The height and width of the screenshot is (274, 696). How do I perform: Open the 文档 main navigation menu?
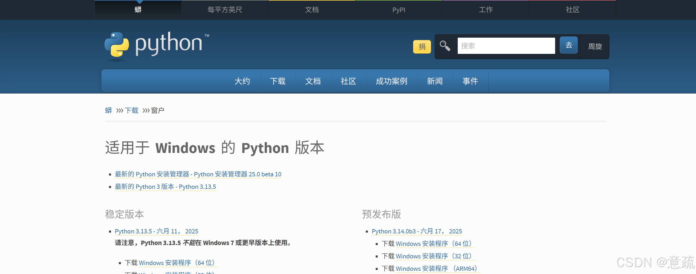point(313,81)
